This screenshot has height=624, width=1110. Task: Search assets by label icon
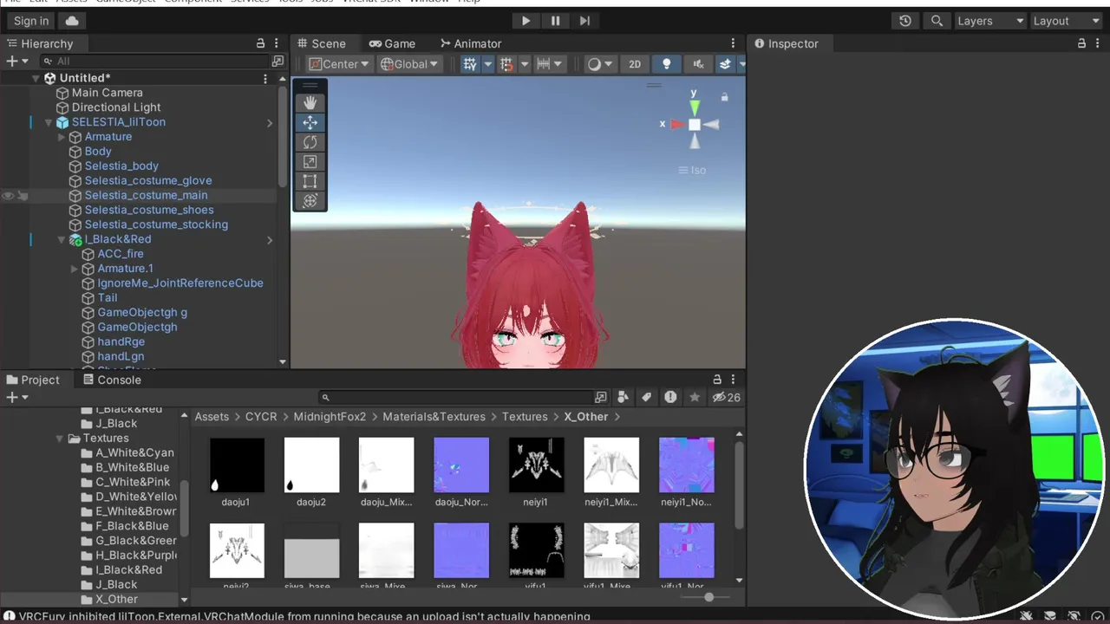(646, 397)
